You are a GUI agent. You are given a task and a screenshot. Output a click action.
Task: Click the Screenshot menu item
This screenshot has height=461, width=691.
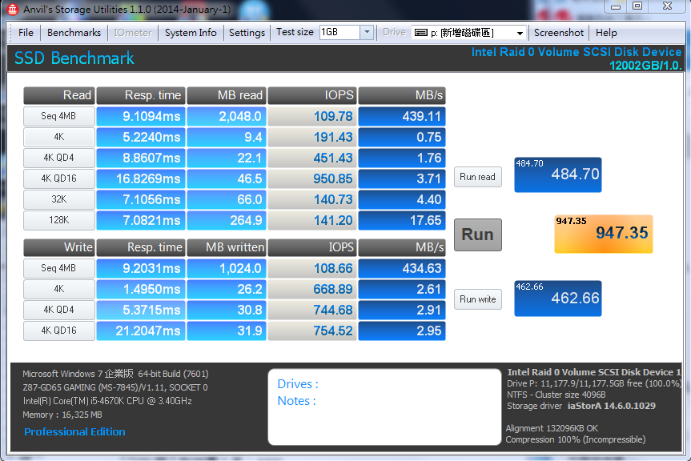(558, 33)
